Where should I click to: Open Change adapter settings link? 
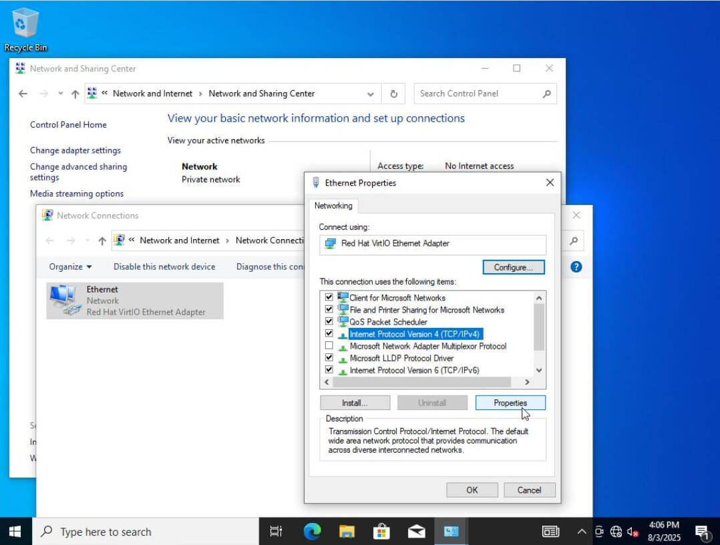(75, 150)
